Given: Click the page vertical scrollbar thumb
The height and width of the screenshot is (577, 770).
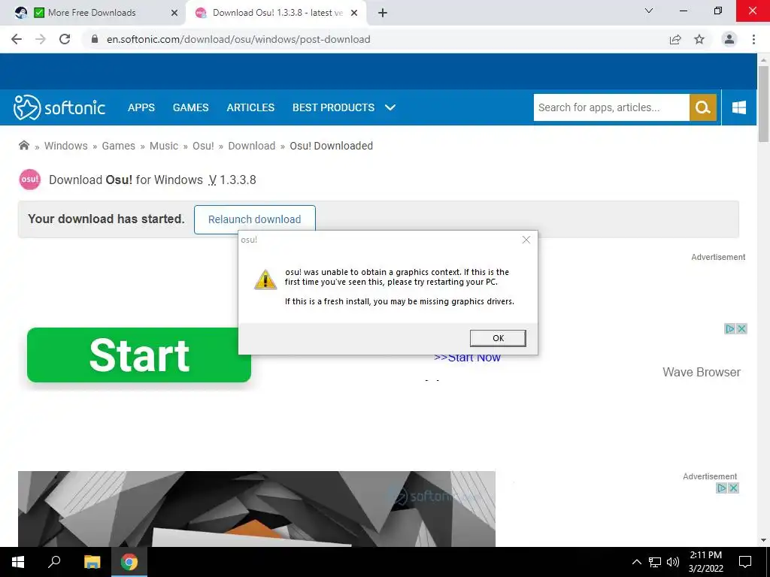Looking at the screenshot, I should click(763, 104).
